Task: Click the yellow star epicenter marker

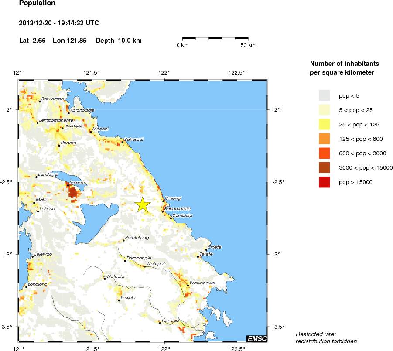Action: click(x=142, y=205)
